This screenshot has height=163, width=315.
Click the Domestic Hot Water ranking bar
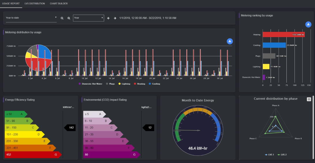coord(264,77)
